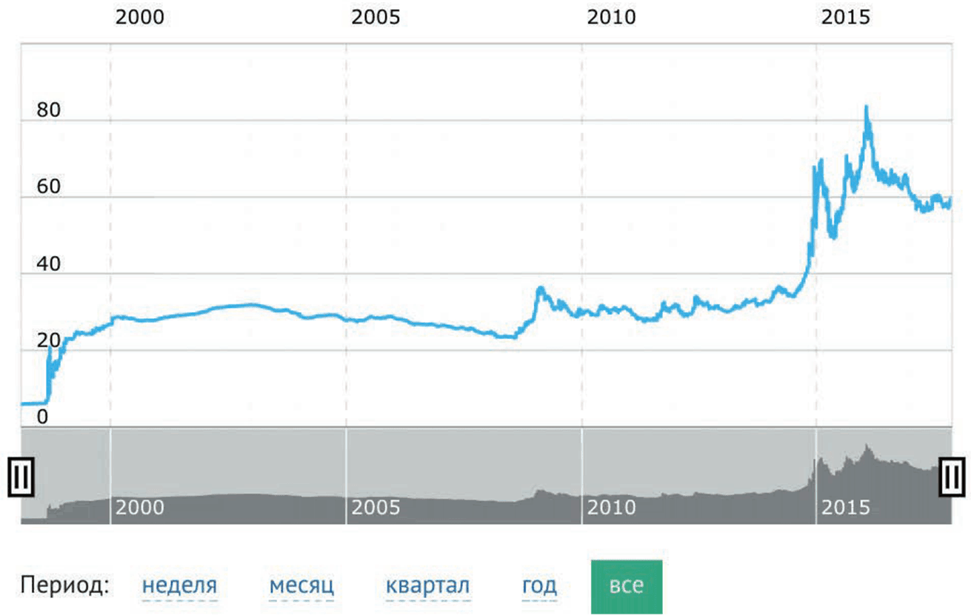Screen dimensions: 971x615
Task: Switch the period to 'год'
Action: pyautogui.click(x=543, y=587)
